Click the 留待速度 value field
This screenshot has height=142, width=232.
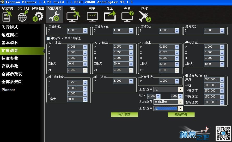[x=212, y=102]
